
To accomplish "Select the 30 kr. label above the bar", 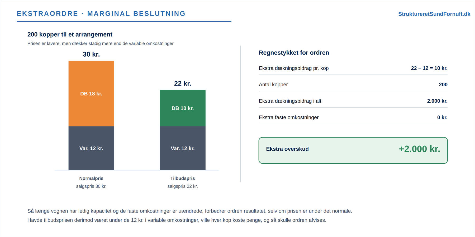I will pyautogui.click(x=91, y=54).
